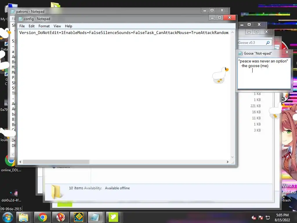Click the 'Available offline' status text

117,188
